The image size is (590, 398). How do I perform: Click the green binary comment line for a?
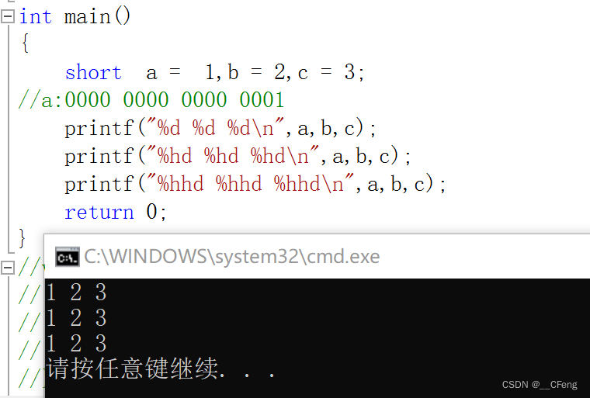point(151,100)
